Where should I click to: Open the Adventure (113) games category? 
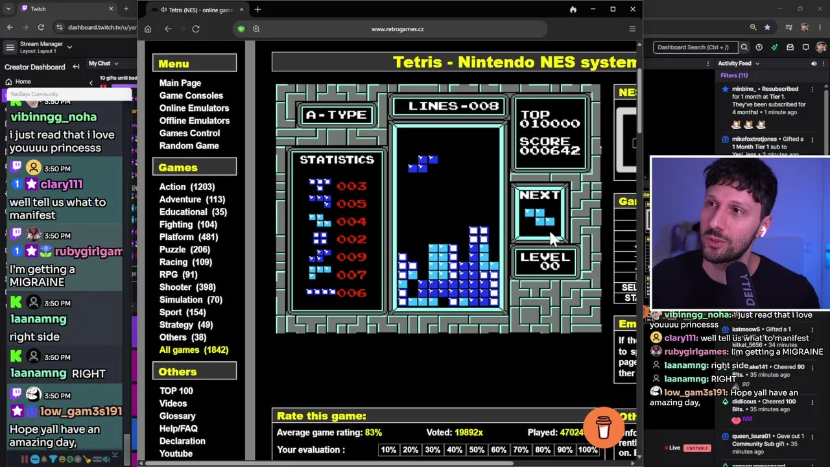(x=193, y=199)
